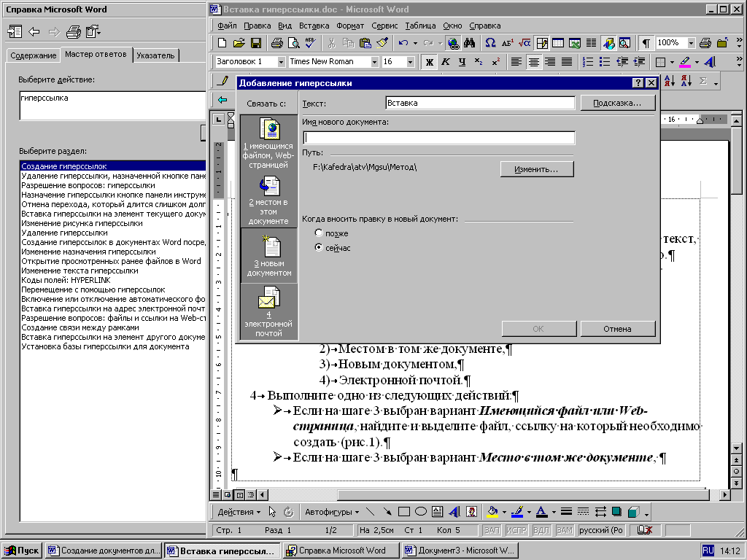Select the 'сейчас' radio option
The width and height of the screenshot is (747, 560).
333,248
